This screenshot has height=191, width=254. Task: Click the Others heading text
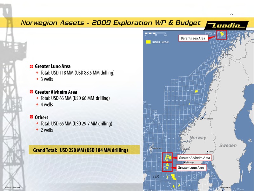pos(42,117)
